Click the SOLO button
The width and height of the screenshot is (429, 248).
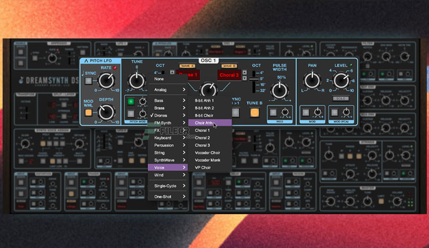(x=341, y=98)
